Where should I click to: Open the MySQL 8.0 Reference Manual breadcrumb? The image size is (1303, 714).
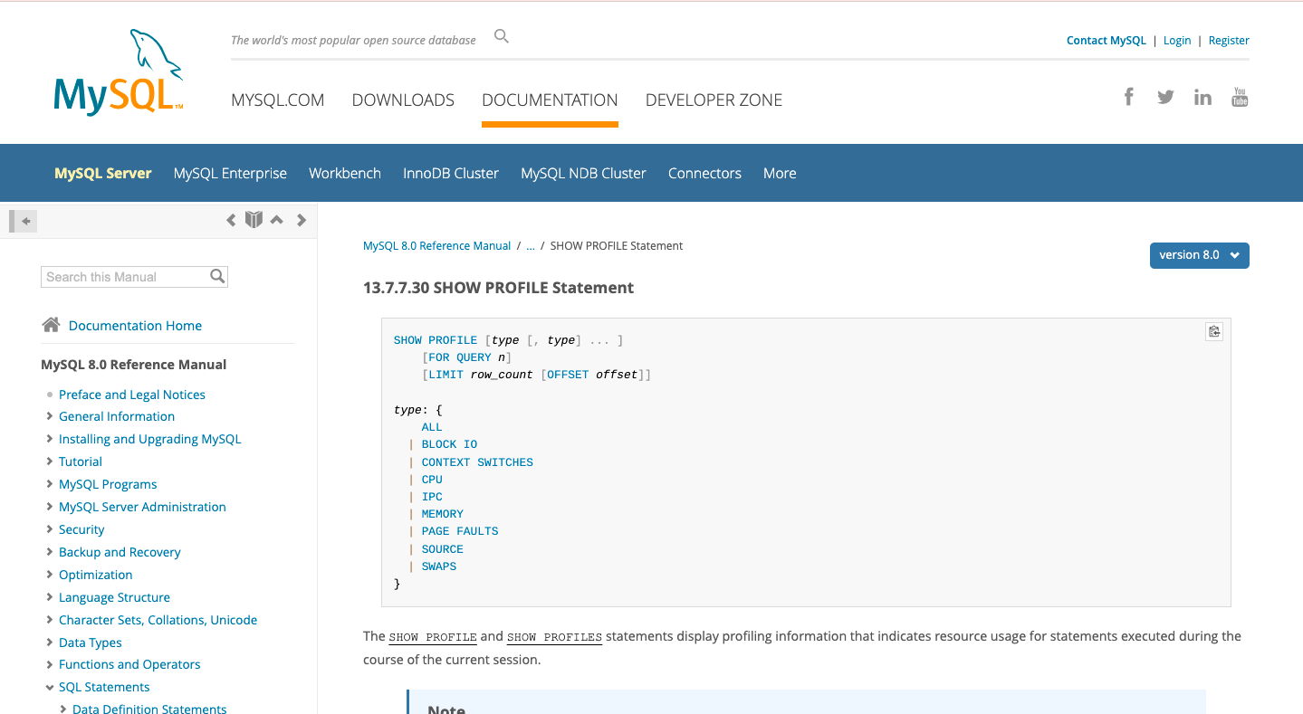[437, 246]
